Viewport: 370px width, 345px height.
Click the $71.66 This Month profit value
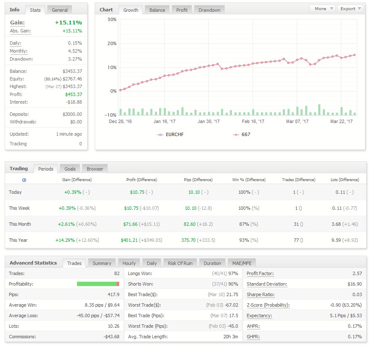click(130, 224)
